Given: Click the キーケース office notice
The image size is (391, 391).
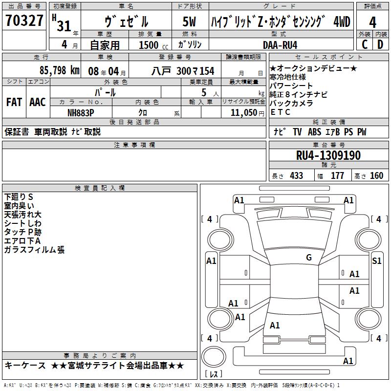Looking at the screenshot, I should point(25,366).
